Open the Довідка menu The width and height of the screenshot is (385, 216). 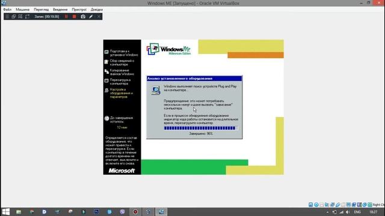click(x=97, y=10)
